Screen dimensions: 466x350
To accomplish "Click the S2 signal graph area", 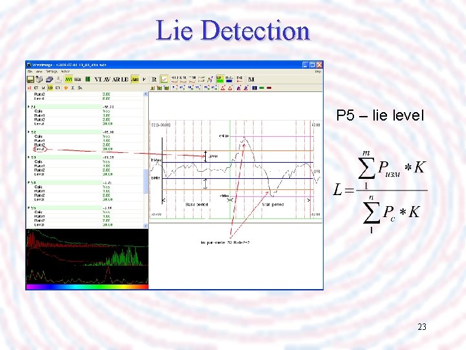I will (x=236, y=171).
